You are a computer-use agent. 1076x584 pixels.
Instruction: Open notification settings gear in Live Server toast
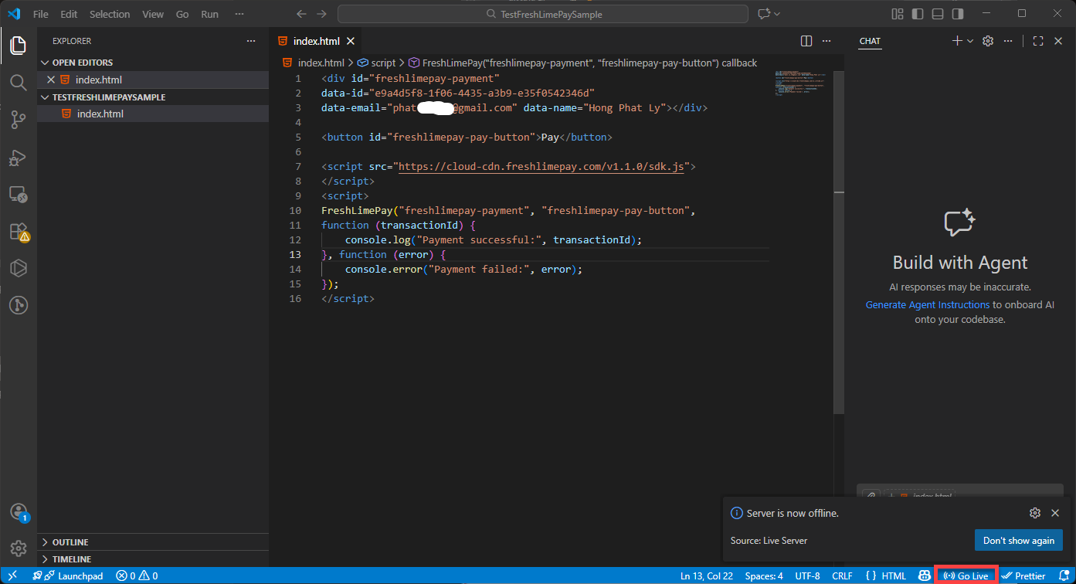[1034, 513]
